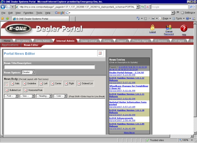Select the Applications sub-tab

pyautogui.click(x=10, y=45)
